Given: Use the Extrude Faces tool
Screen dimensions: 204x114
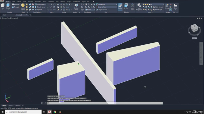Looking at the screenshot, I should point(40,7).
